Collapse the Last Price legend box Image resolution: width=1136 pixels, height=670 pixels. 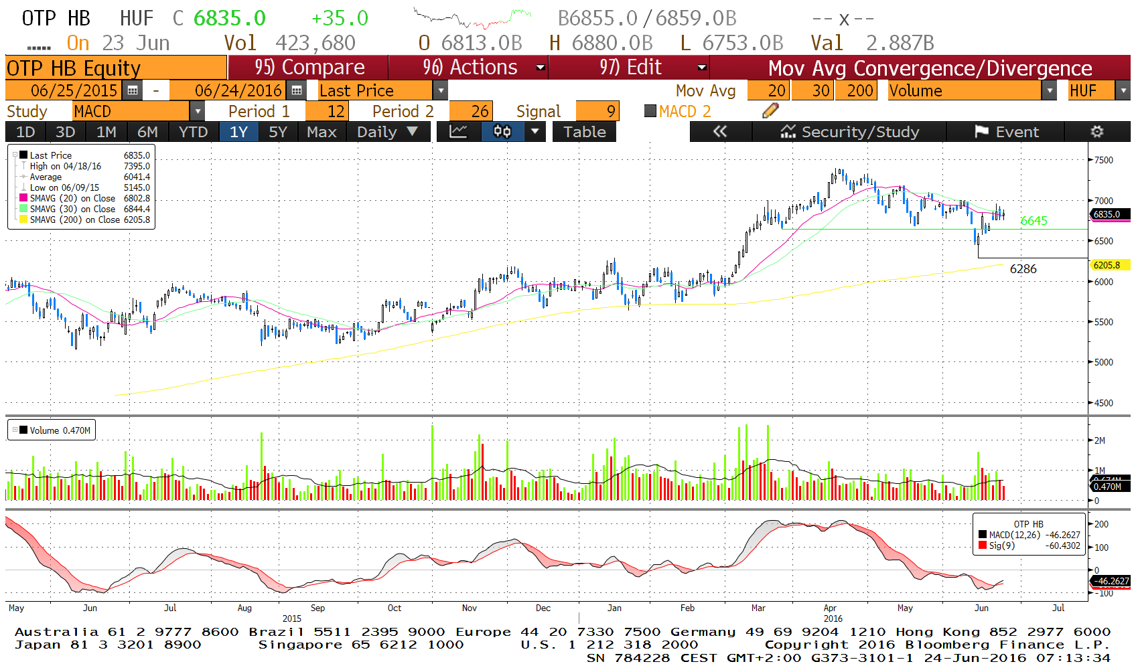click(15, 155)
